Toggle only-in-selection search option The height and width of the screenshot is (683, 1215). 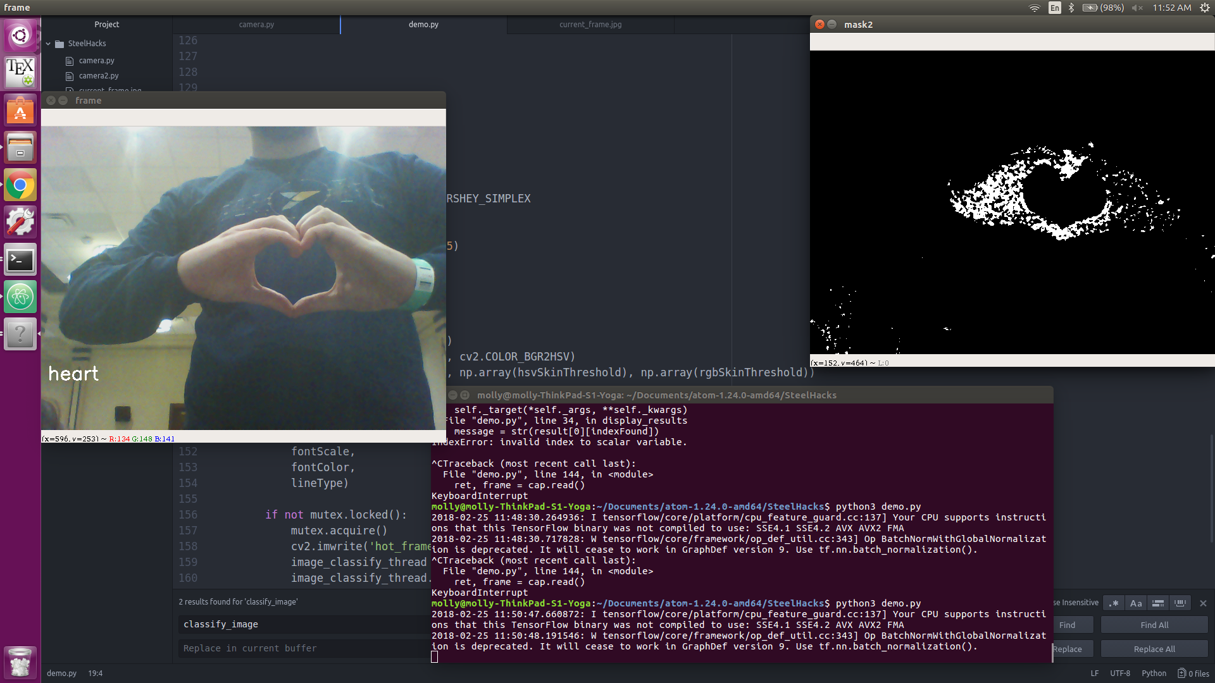[x=1158, y=603]
